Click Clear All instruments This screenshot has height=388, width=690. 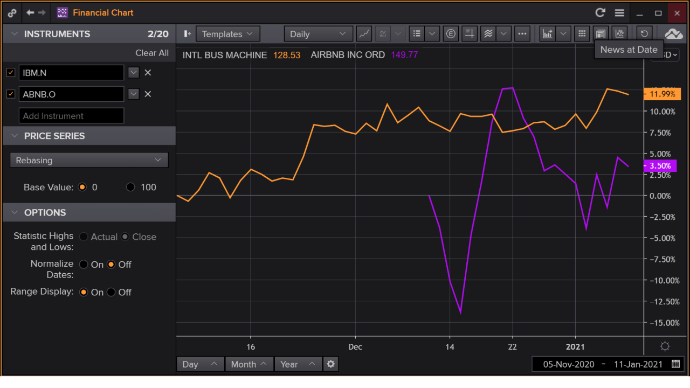(151, 53)
